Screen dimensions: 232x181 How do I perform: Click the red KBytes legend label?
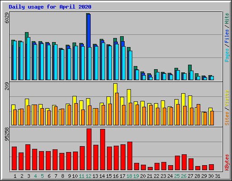click(x=227, y=162)
